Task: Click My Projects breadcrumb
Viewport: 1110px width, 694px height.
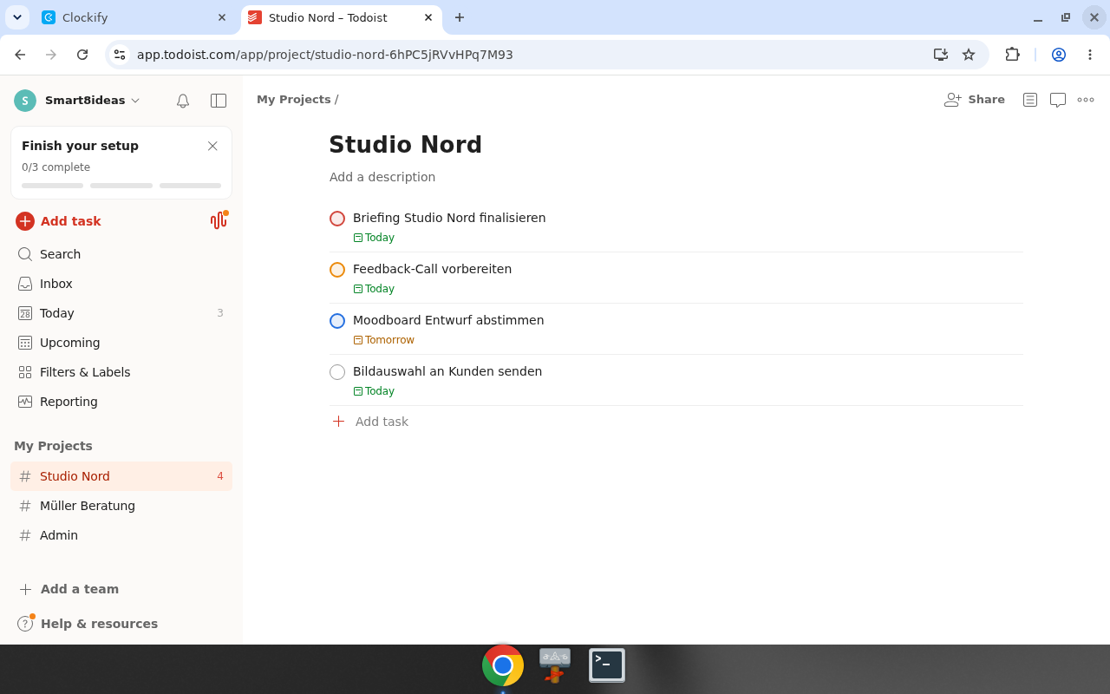Action: pyautogui.click(x=294, y=100)
